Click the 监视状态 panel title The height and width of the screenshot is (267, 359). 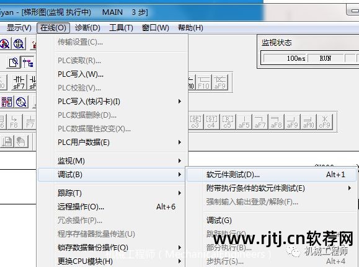[x=277, y=43]
